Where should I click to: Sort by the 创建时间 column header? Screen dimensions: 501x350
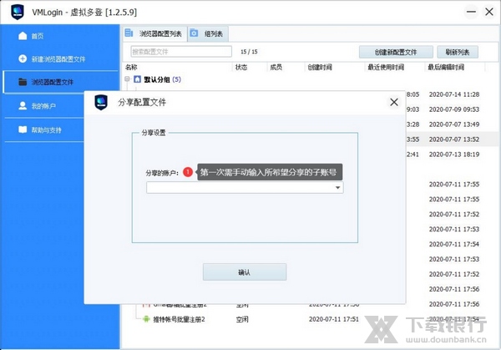(320, 67)
